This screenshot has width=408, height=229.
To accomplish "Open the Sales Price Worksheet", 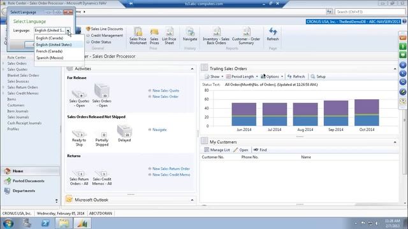I will pyautogui.click(x=138, y=36).
